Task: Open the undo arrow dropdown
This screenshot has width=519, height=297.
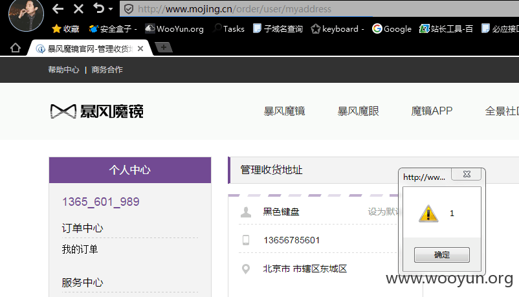Action: (111, 9)
